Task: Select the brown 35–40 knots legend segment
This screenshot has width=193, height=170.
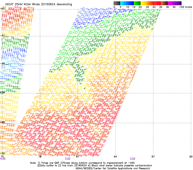Action: click(164, 3)
